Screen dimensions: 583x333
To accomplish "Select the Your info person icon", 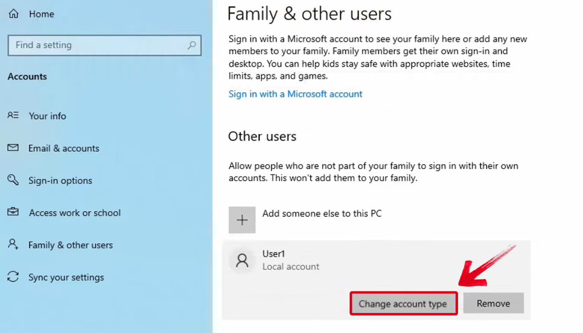I will [x=12, y=116].
